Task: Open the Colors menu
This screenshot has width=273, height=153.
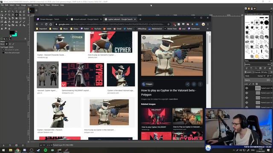Action: pos(35,5)
